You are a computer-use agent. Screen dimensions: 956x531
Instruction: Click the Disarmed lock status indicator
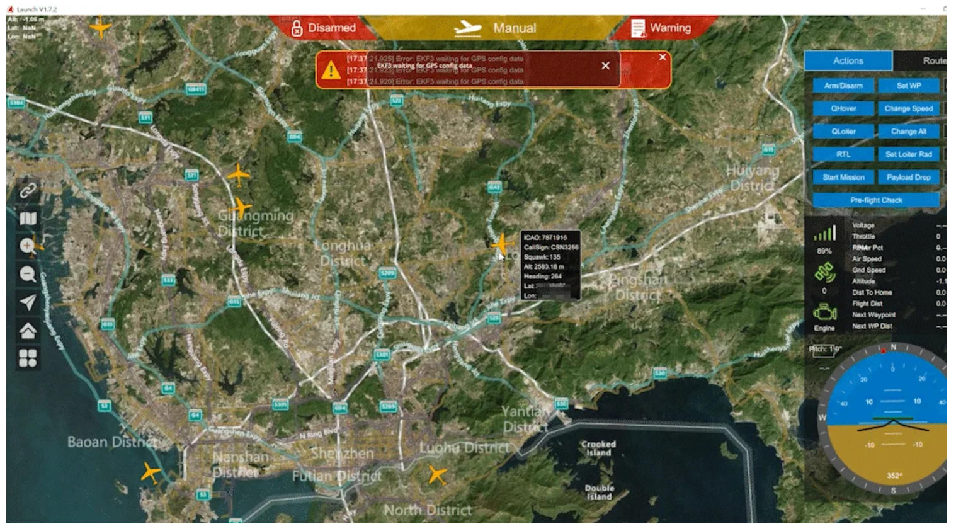pos(323,28)
